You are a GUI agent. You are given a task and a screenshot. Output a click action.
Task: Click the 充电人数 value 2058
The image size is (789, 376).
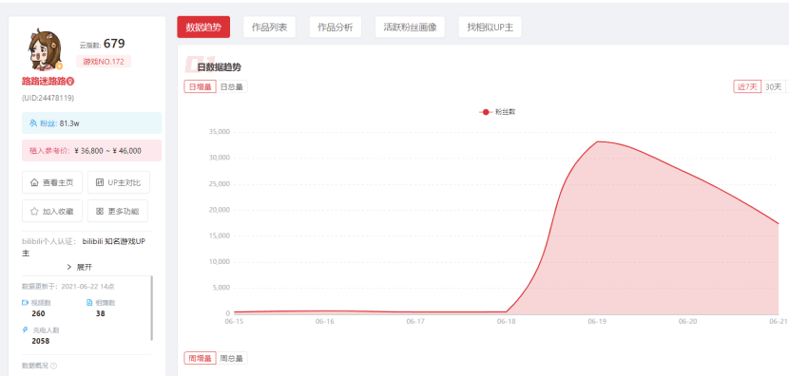[x=40, y=341]
